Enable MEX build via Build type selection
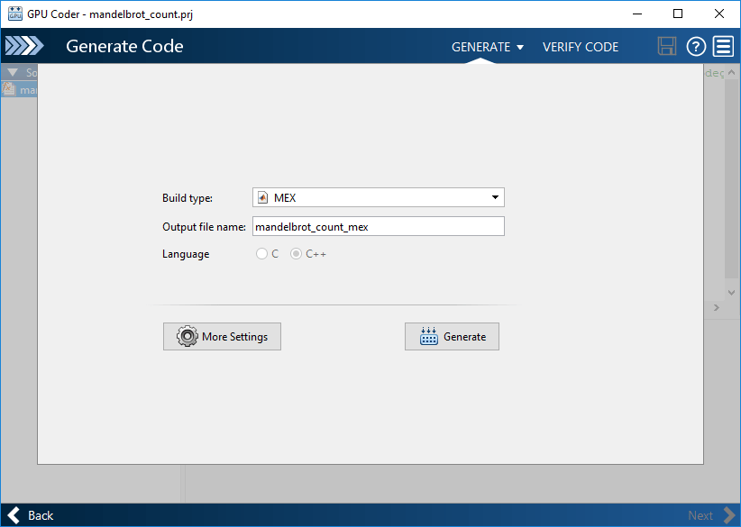This screenshot has height=527, width=741. coord(378,196)
